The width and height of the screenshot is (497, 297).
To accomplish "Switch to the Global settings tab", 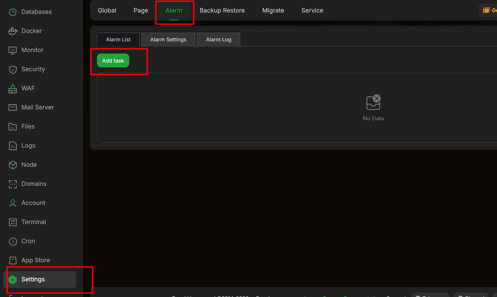I will (x=107, y=10).
